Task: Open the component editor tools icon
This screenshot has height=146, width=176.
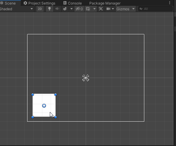Action: tap(101, 9)
